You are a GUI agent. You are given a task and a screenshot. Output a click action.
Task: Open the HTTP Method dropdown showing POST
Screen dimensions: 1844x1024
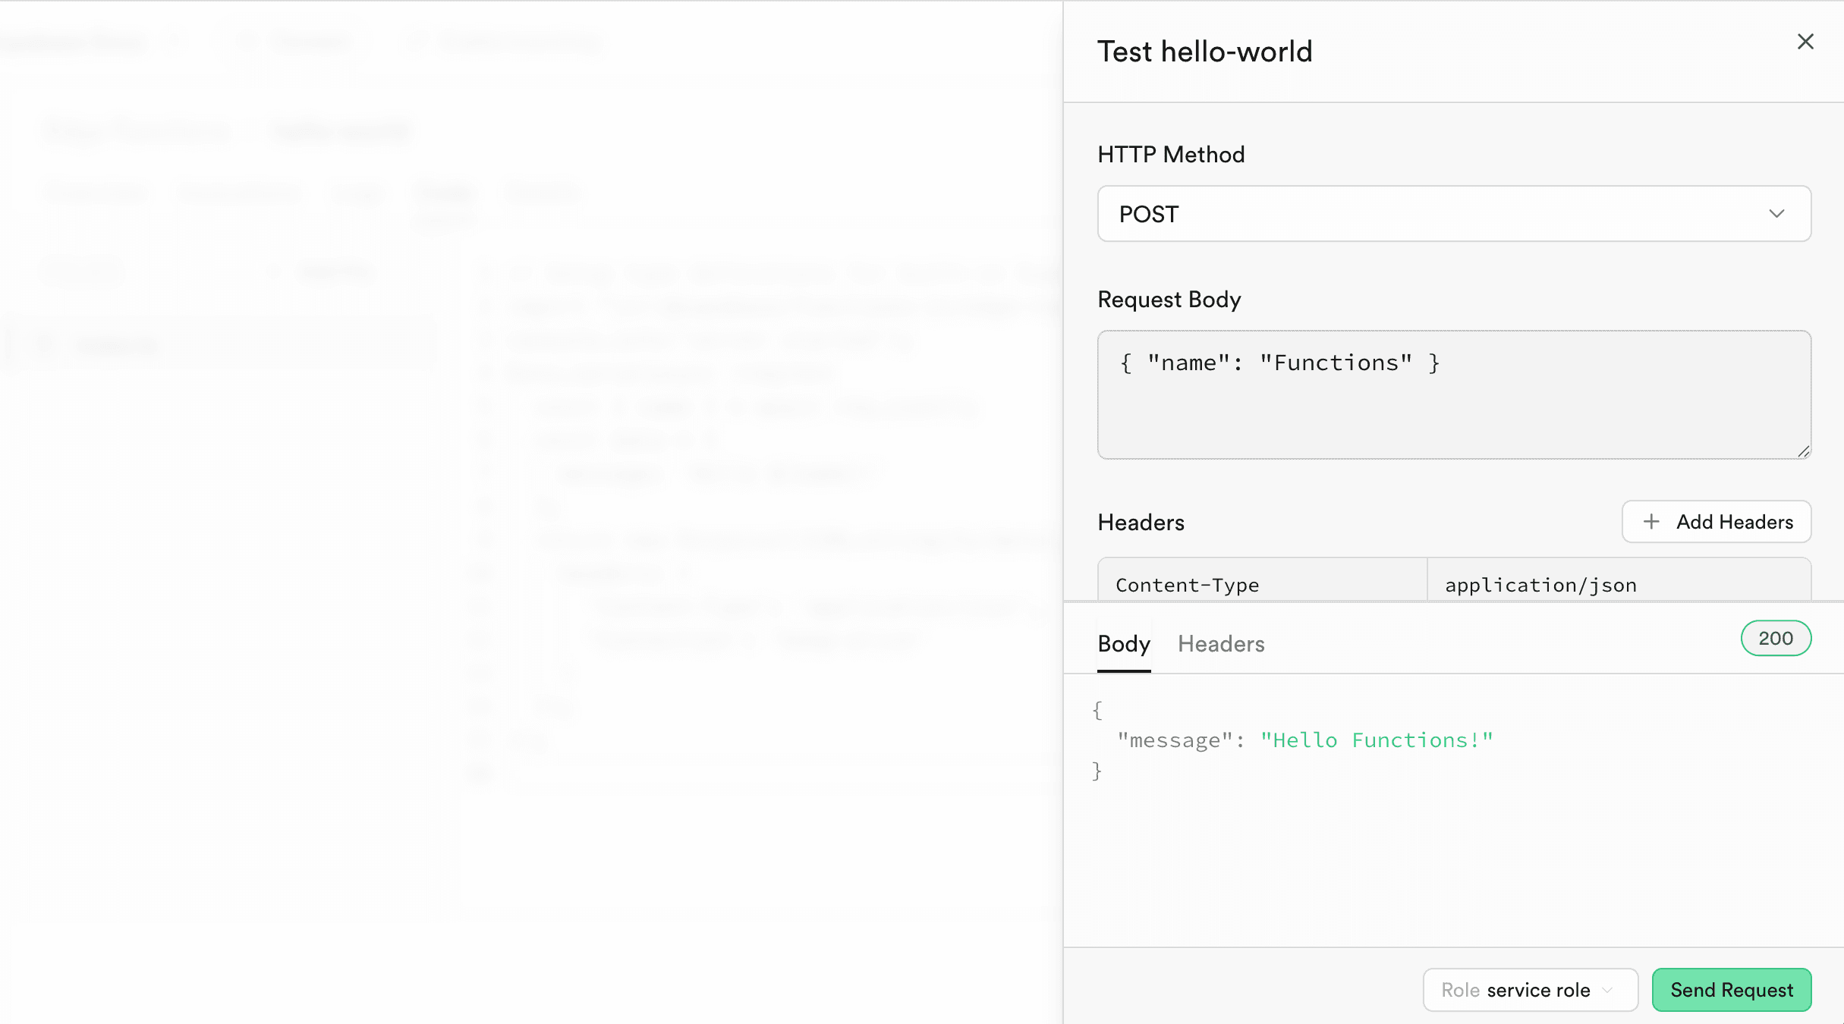coord(1452,214)
